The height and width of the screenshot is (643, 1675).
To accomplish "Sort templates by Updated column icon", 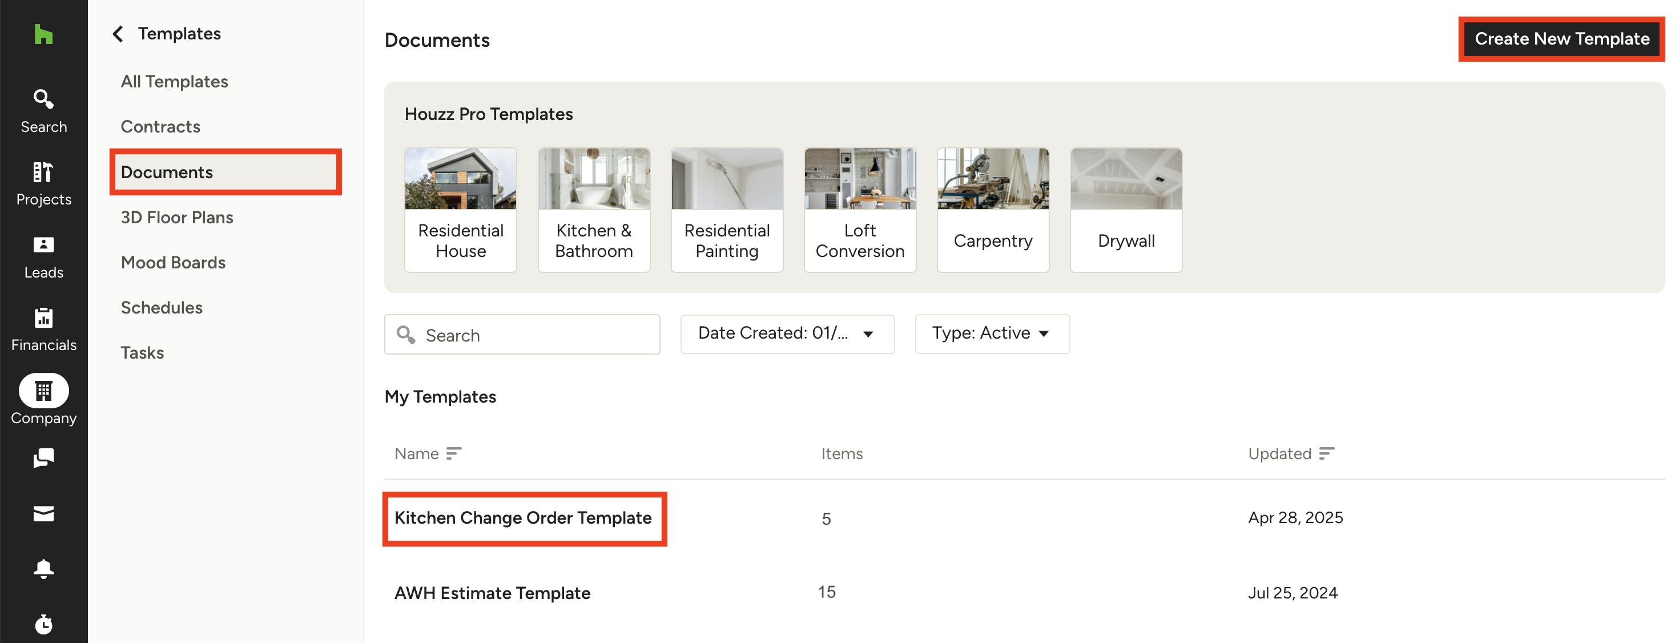I will (1327, 453).
